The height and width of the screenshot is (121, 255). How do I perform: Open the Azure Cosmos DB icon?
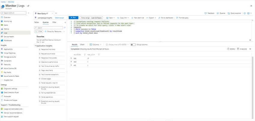pos(2,68)
